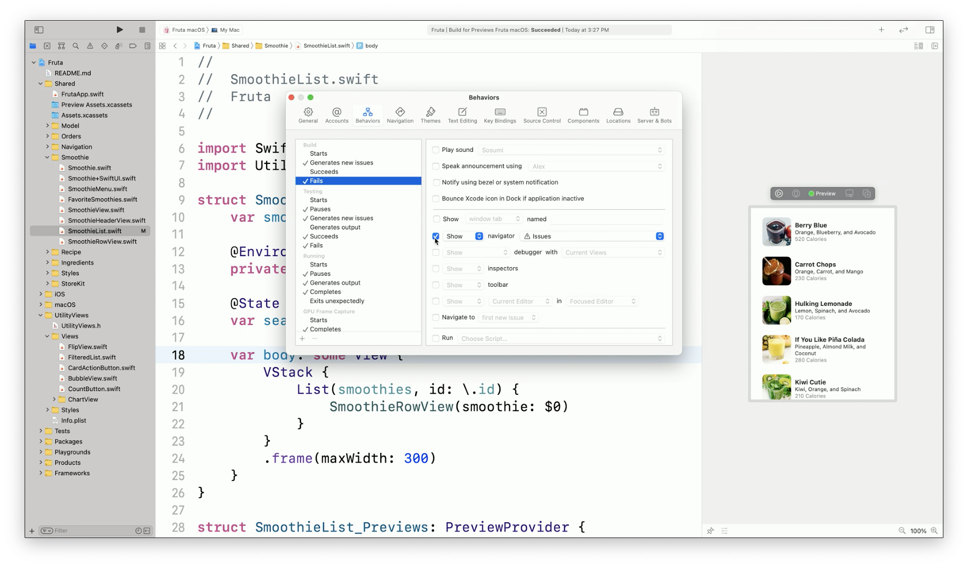Open the Key Bindings preferences tab
The height and width of the screenshot is (567, 968).
pos(500,115)
